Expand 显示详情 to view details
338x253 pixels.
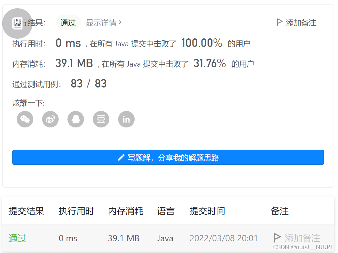click(101, 22)
